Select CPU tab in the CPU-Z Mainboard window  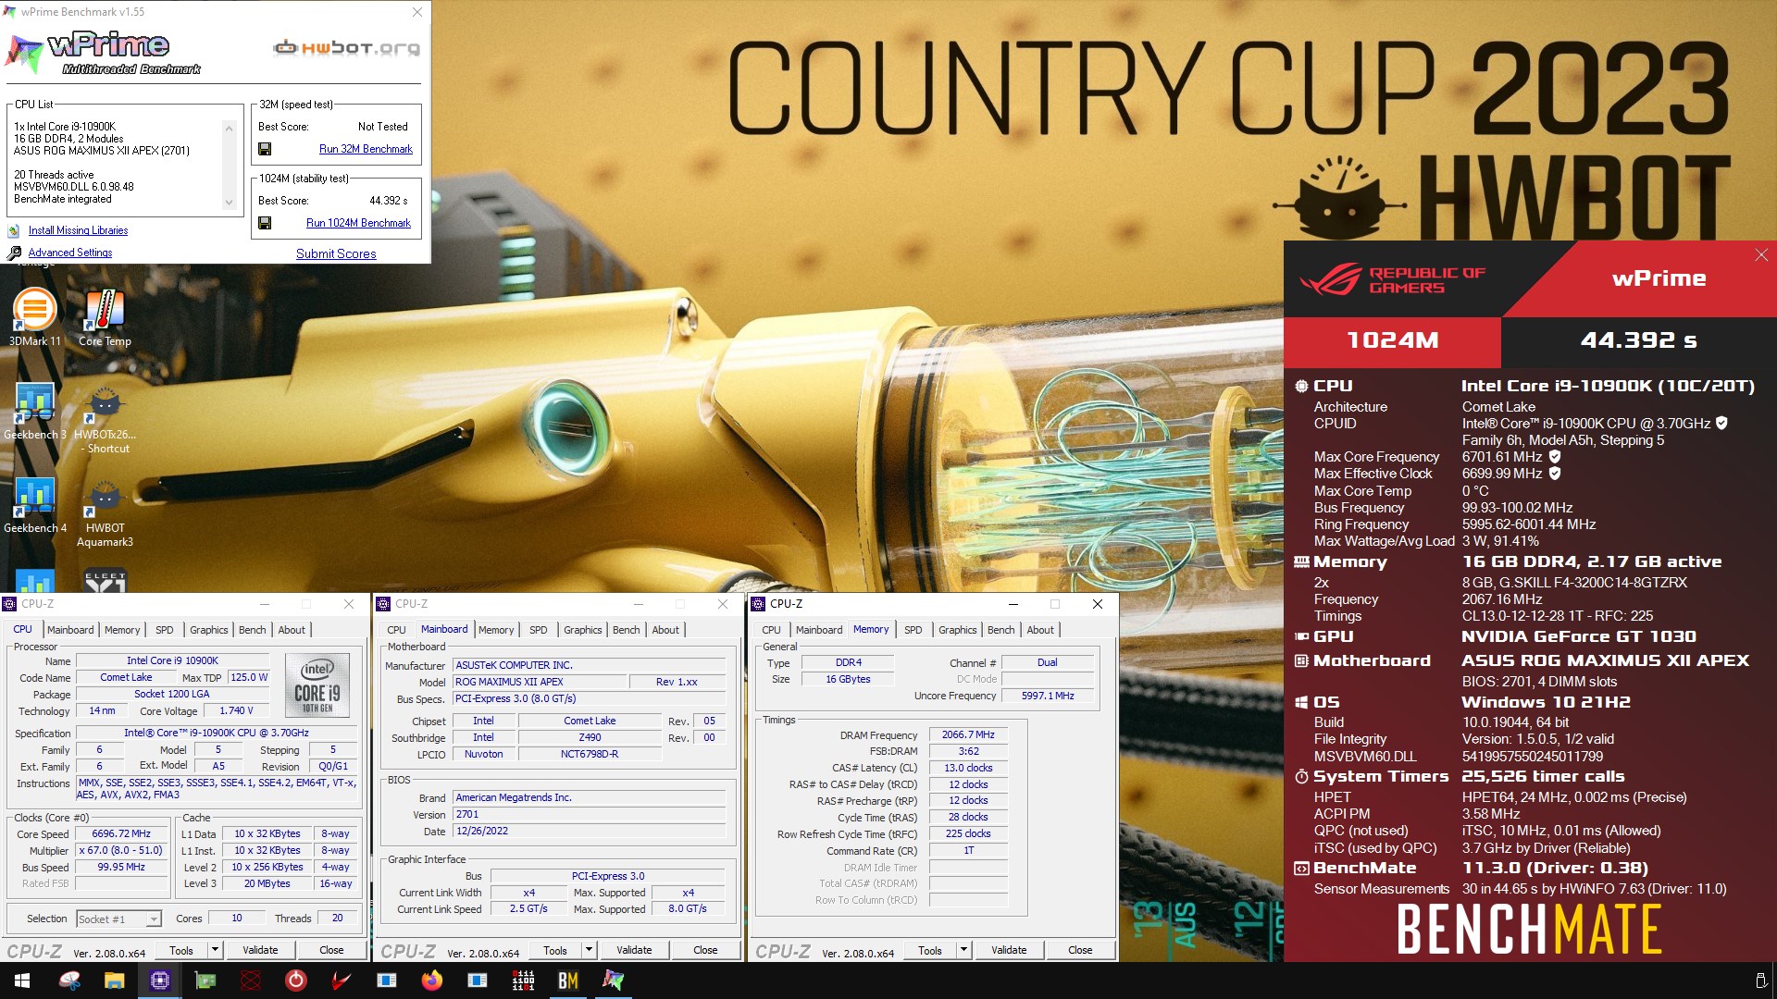point(396,630)
